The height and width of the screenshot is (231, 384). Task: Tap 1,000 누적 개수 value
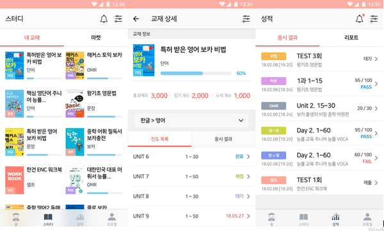point(242,95)
